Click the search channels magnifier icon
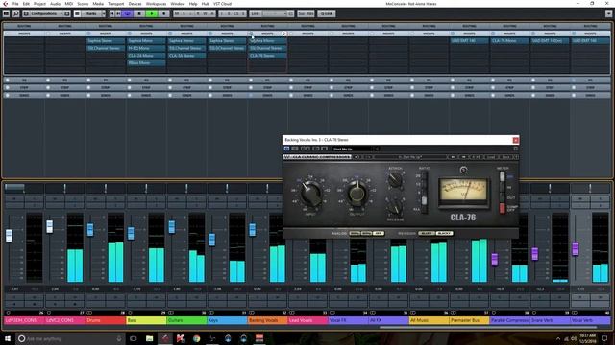Viewport: 615px width, 345px height. tap(16, 13)
